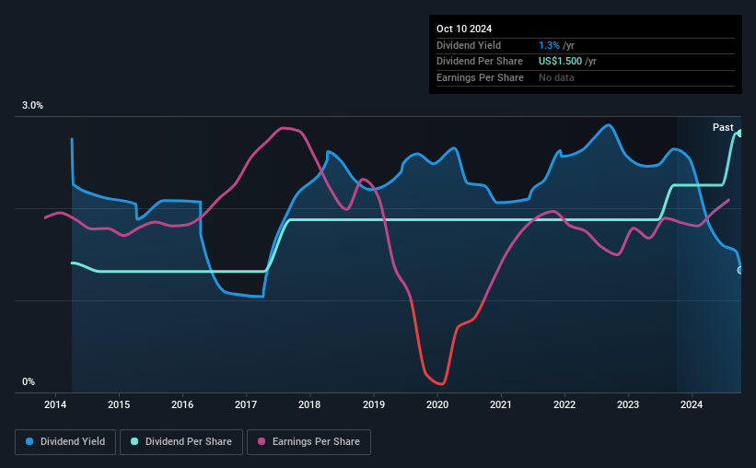Click the tooltip's Earnings Per Share row label
Viewport: 756px width, 468px height.
[480, 77]
